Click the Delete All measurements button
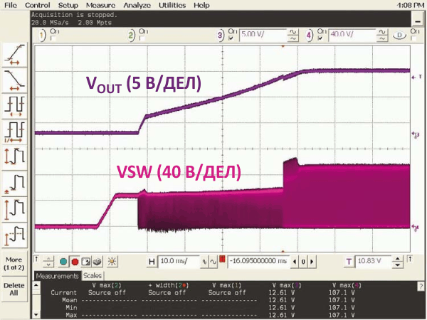 tap(14, 289)
